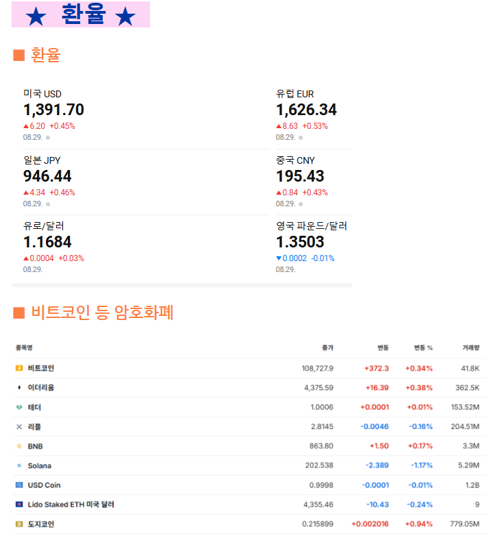487x538 pixels.
Task: Open 리플 row name
Action: [x=34, y=427]
